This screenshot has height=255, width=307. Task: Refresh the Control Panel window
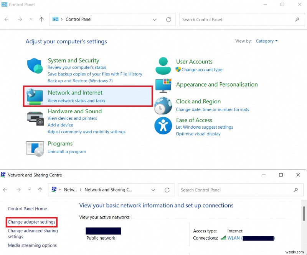168,19
